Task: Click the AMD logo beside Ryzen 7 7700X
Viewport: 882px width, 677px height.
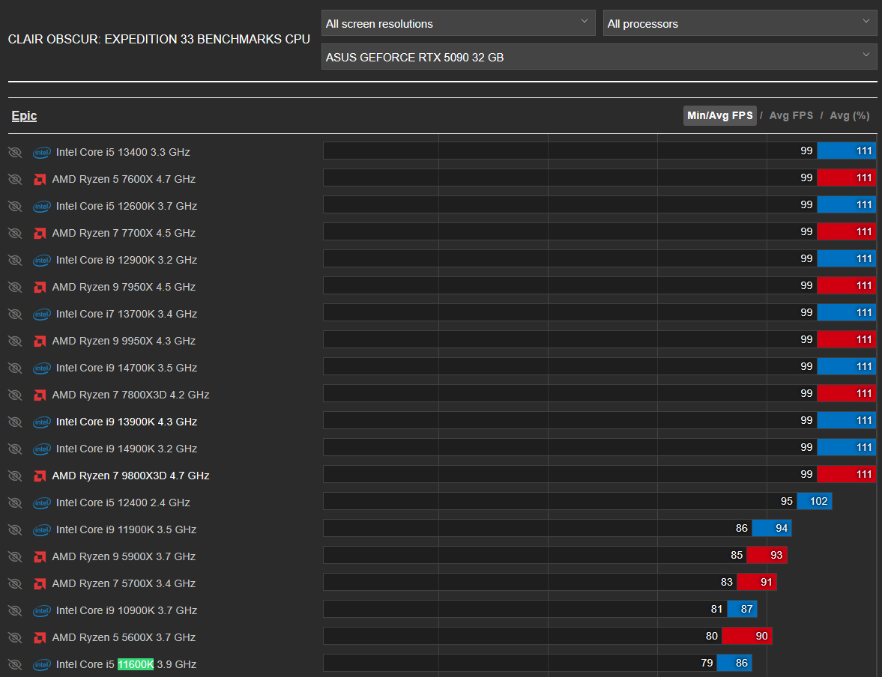Action: (x=40, y=234)
